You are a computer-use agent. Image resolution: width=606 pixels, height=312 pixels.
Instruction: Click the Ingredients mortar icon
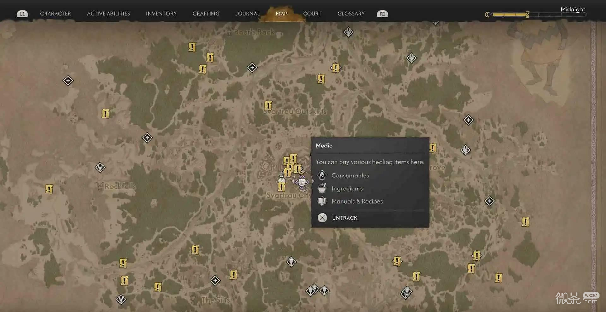point(322,188)
